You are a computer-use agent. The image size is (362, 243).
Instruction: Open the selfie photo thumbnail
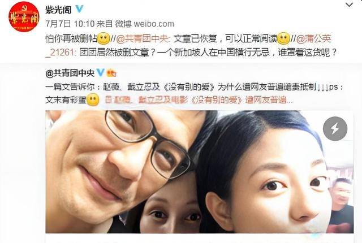[200, 172]
